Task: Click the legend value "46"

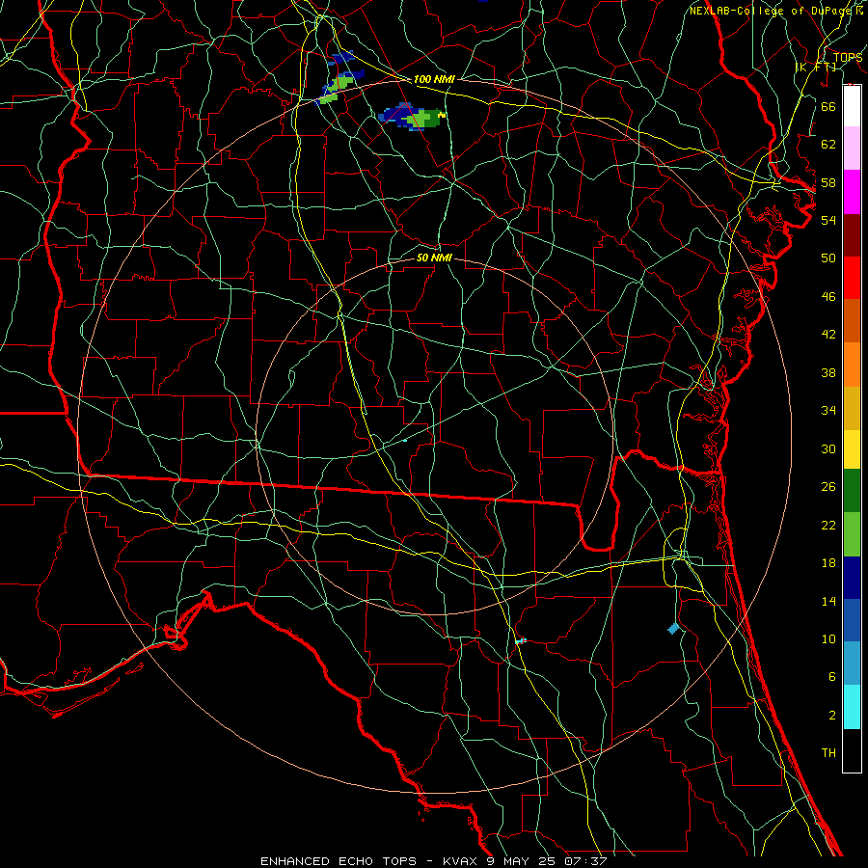Action: [x=828, y=297]
